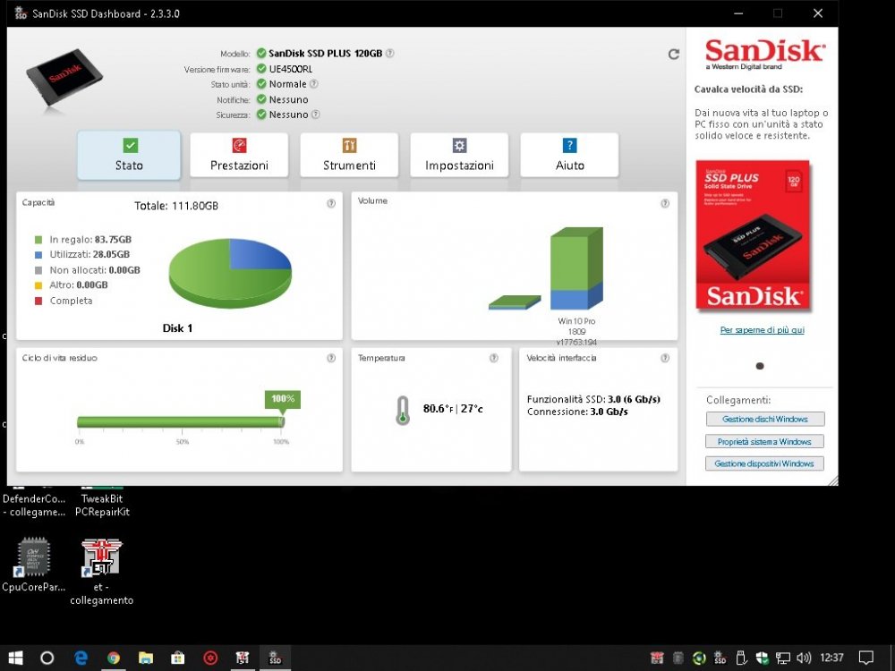The width and height of the screenshot is (895, 671).
Task: Click the SanDisk SSD drive image
Action: tap(64, 78)
